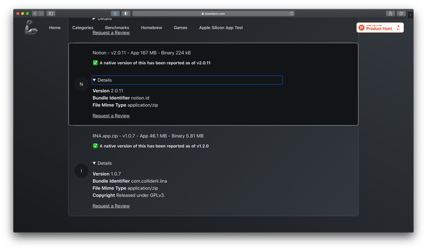Click the Notion N avatar icon

81,84
